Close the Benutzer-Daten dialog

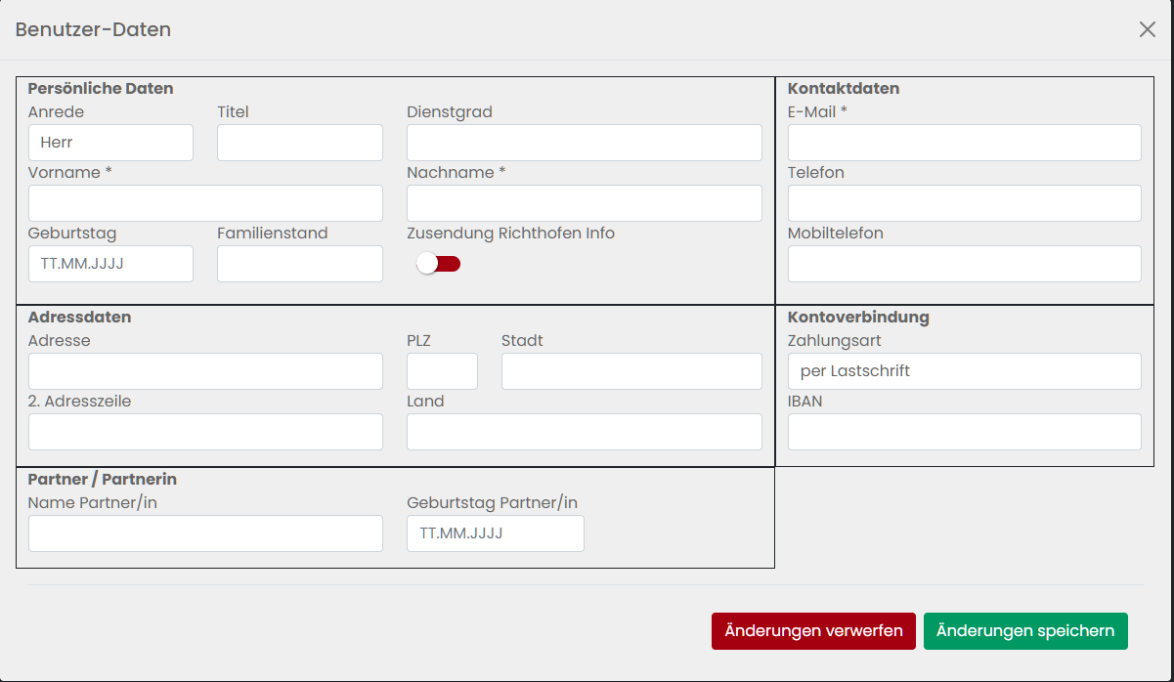(1148, 29)
